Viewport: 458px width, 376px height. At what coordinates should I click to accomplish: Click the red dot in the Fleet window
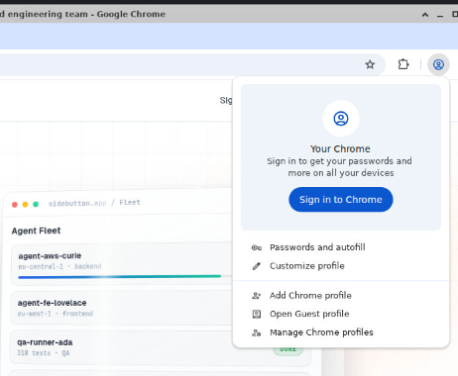point(15,205)
